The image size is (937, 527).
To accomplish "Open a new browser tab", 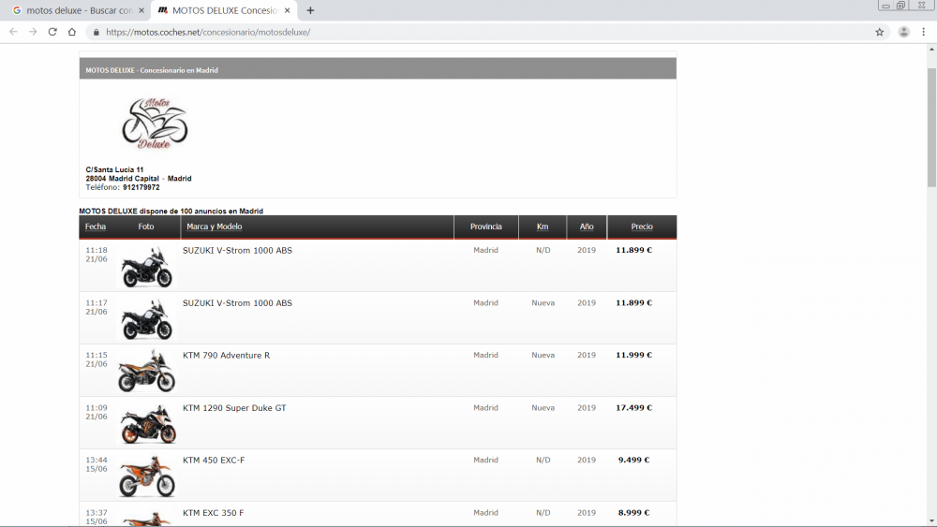I will coord(310,10).
